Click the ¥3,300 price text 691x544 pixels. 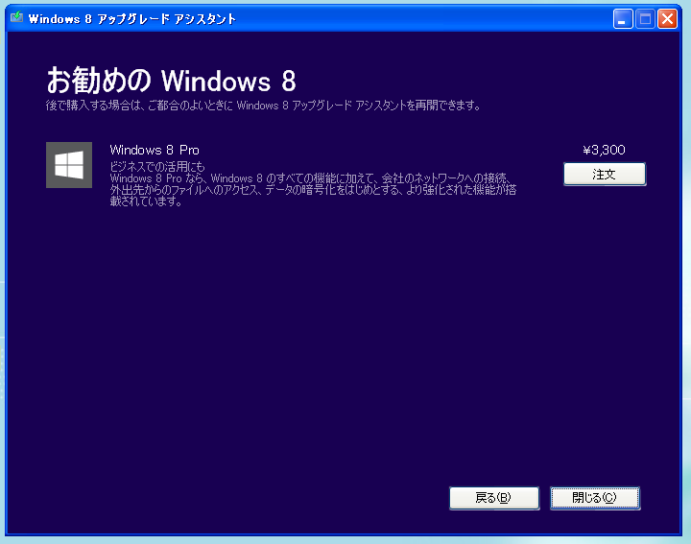click(x=604, y=151)
